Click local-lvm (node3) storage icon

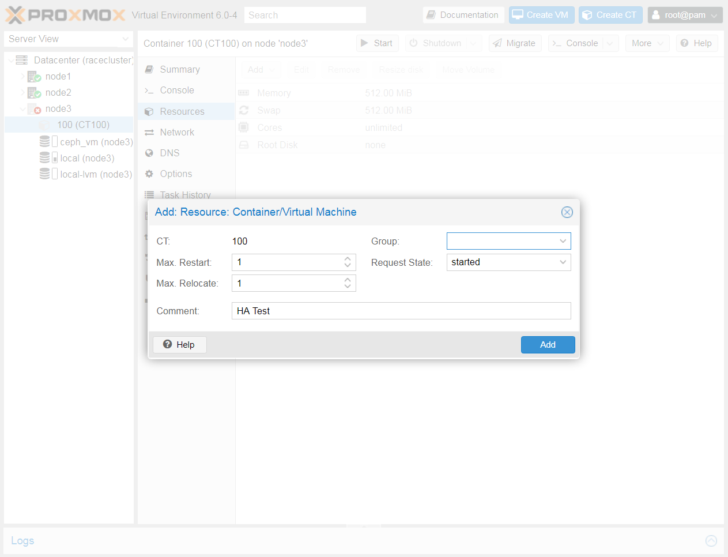click(44, 174)
